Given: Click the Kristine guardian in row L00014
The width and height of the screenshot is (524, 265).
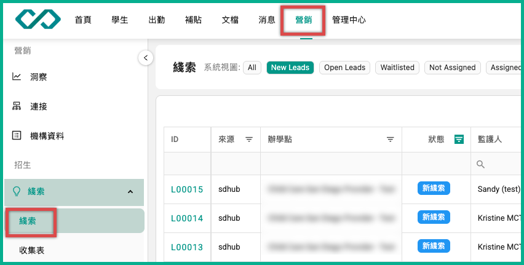Looking at the screenshot, I should click(x=499, y=218).
